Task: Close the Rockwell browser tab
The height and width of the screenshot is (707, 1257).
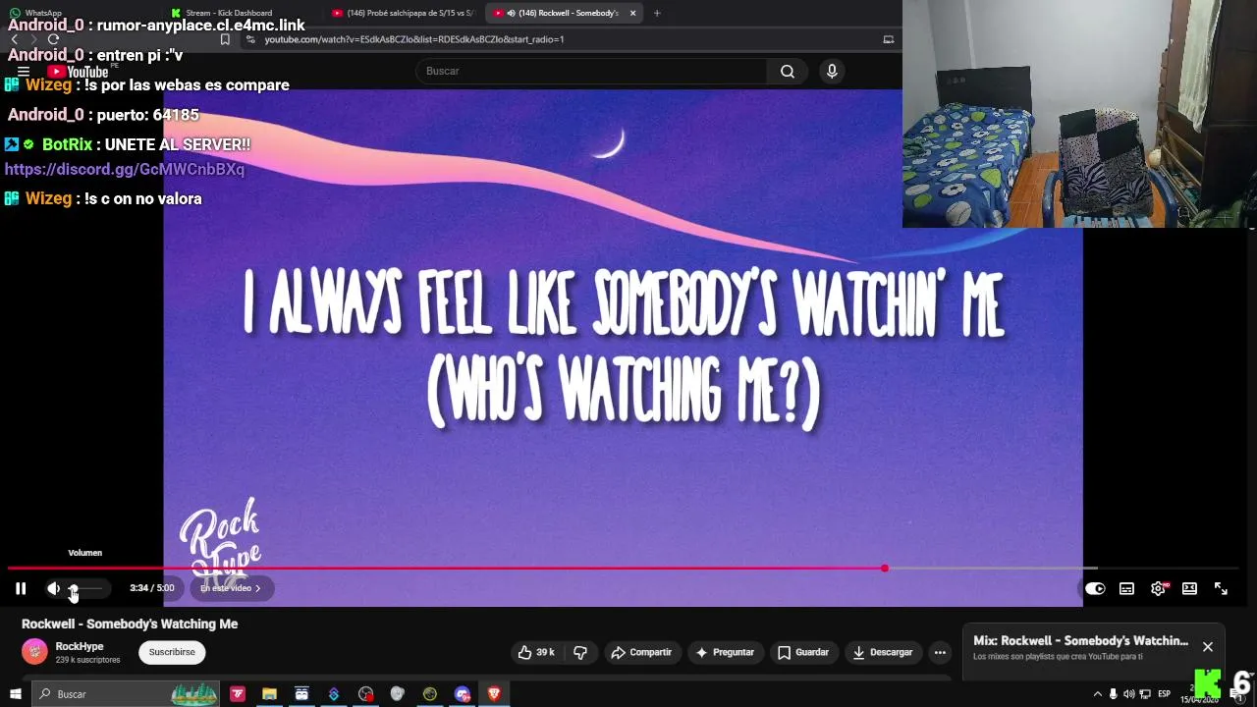Action: coord(632,13)
